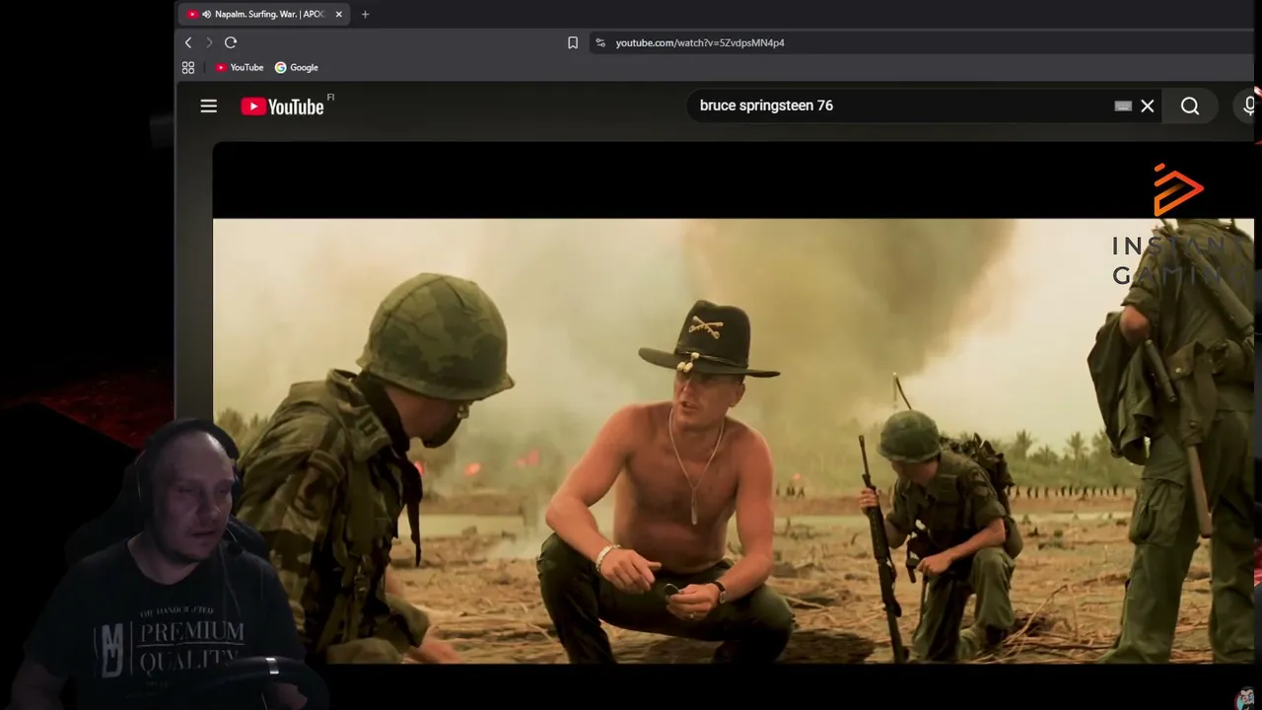Viewport: 1262px width, 710px height.
Task: Start voice search with the microphone
Action: pyautogui.click(x=1249, y=106)
